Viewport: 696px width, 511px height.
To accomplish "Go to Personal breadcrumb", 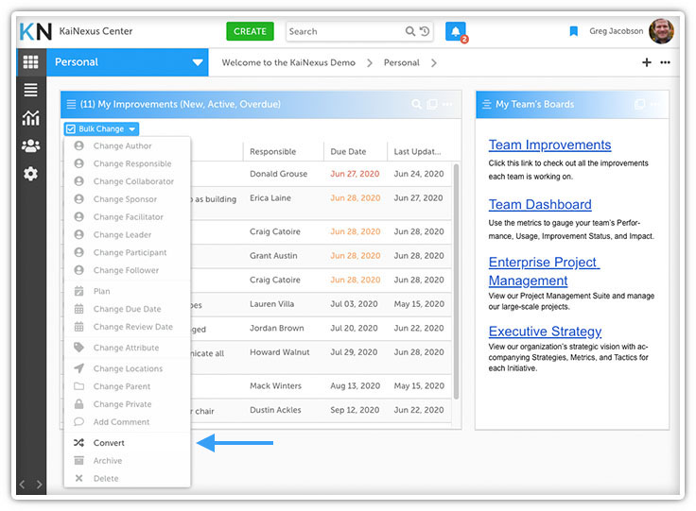I will click(401, 63).
